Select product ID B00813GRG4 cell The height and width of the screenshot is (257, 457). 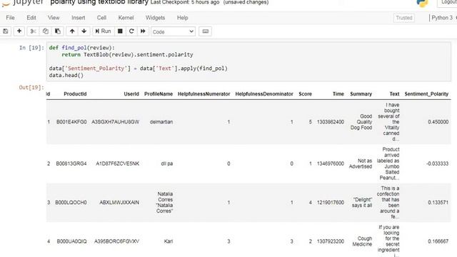(x=71, y=163)
